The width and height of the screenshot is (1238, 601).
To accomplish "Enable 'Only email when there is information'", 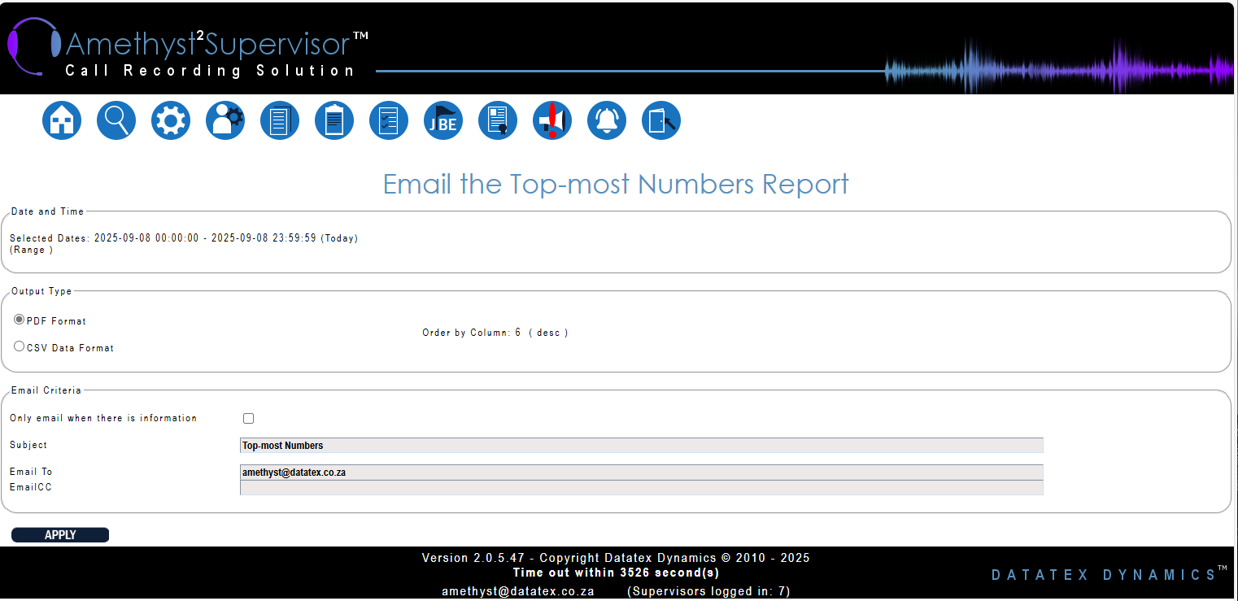I will pos(249,418).
